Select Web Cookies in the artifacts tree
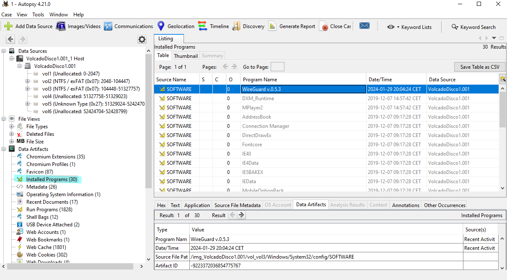The image size is (507, 280). coord(47,255)
